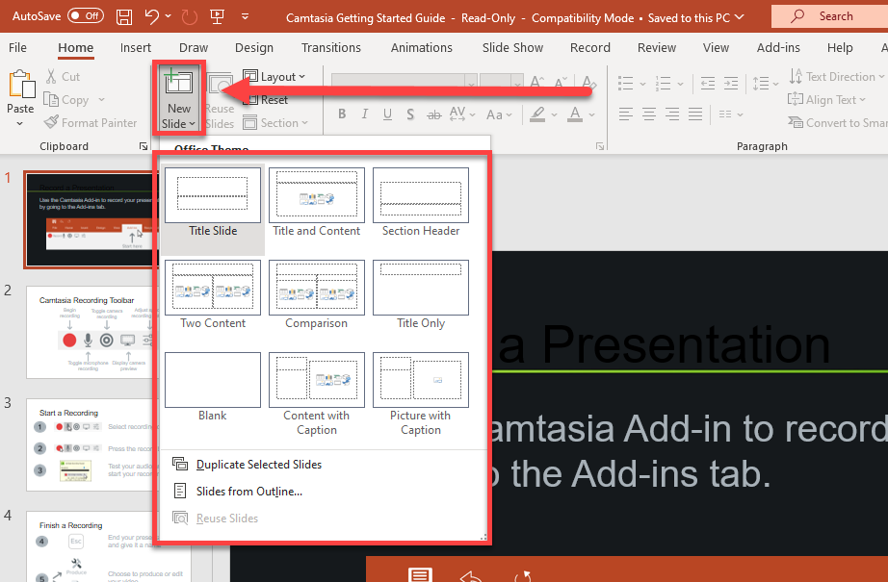The image size is (888, 582).
Task: Center align the paragraph text
Action: pos(647,114)
